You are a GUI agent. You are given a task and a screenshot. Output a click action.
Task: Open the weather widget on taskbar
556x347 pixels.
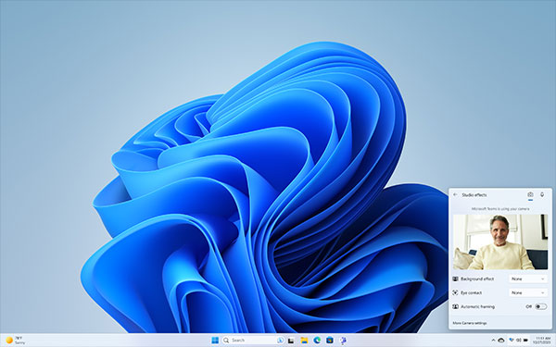coord(16,341)
